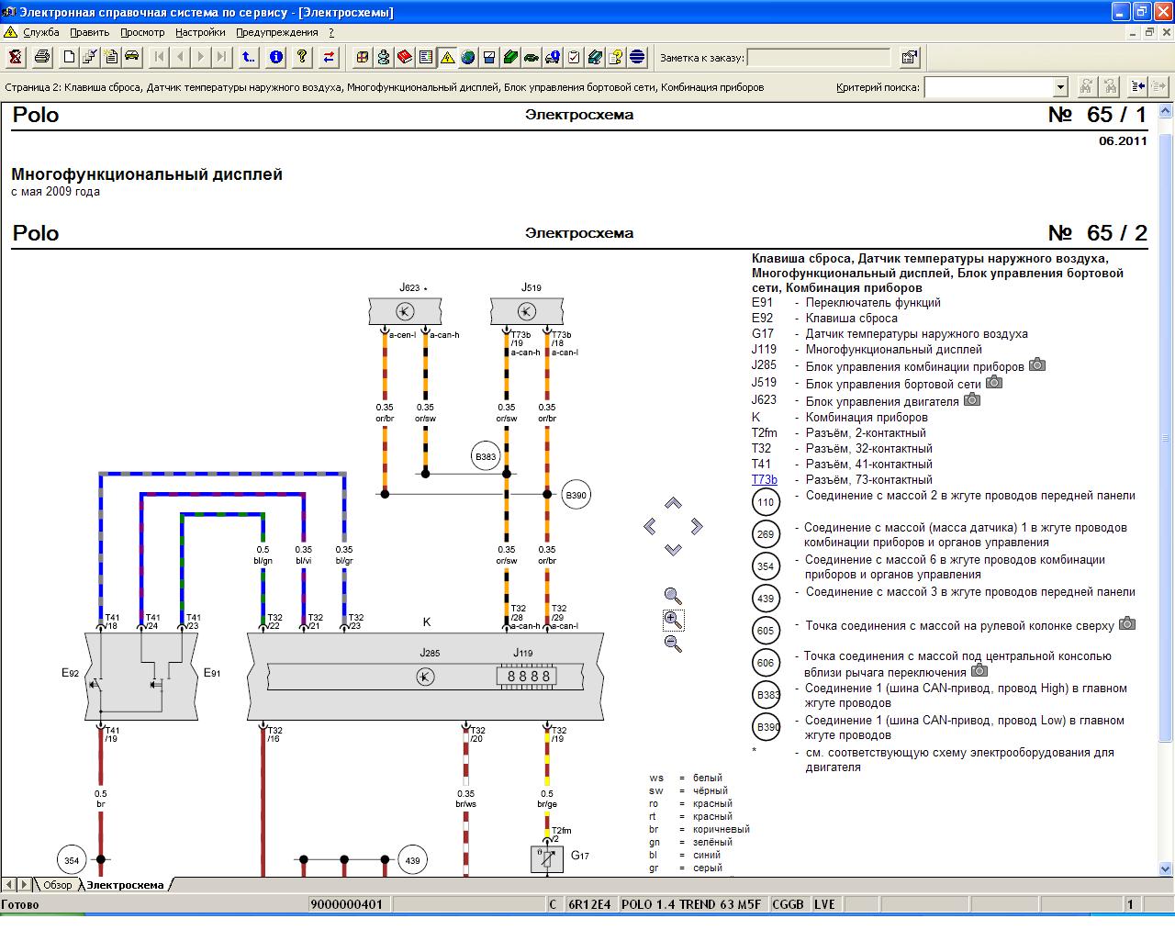Screen dimensions: 1175x952
Task: Click the red book icon in toolbar
Action: pyautogui.click(x=404, y=58)
